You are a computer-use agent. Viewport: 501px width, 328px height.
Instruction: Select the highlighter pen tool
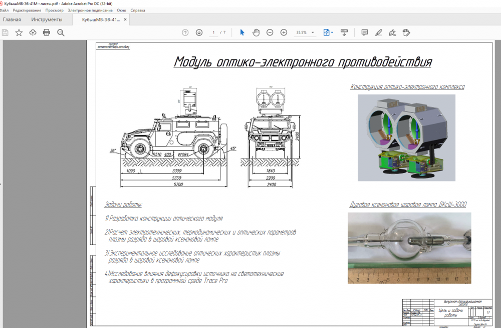379,32
